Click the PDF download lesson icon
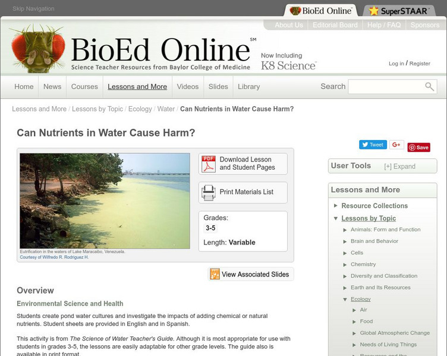This screenshot has width=447, height=356. [x=209, y=164]
